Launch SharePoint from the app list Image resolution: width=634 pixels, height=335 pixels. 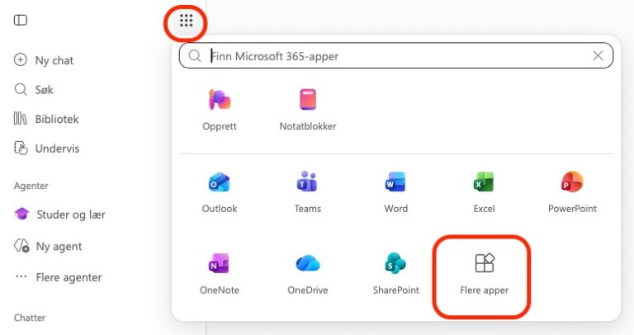pyautogui.click(x=396, y=274)
